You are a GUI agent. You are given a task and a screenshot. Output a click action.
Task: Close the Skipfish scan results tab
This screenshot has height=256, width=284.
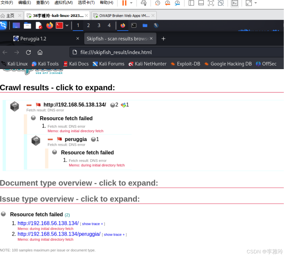tap(151, 39)
